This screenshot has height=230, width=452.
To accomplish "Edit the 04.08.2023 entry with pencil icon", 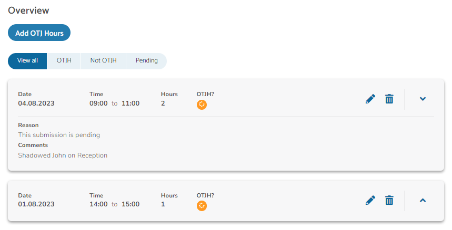I will [x=370, y=99].
